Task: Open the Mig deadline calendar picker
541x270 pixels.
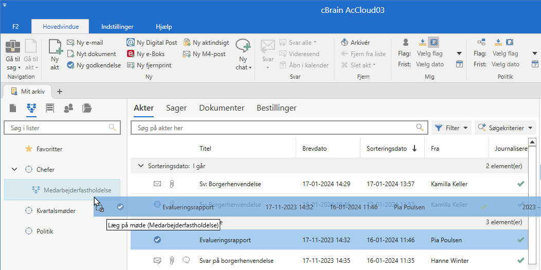Action: [x=460, y=64]
